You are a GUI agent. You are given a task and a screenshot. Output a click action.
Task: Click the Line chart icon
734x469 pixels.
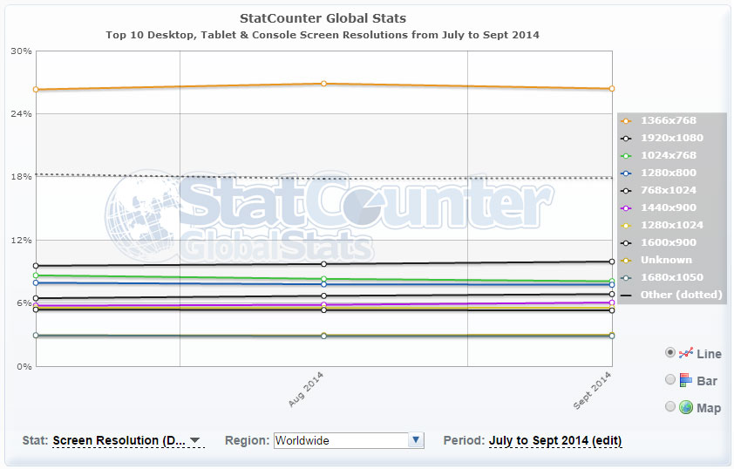(686, 353)
